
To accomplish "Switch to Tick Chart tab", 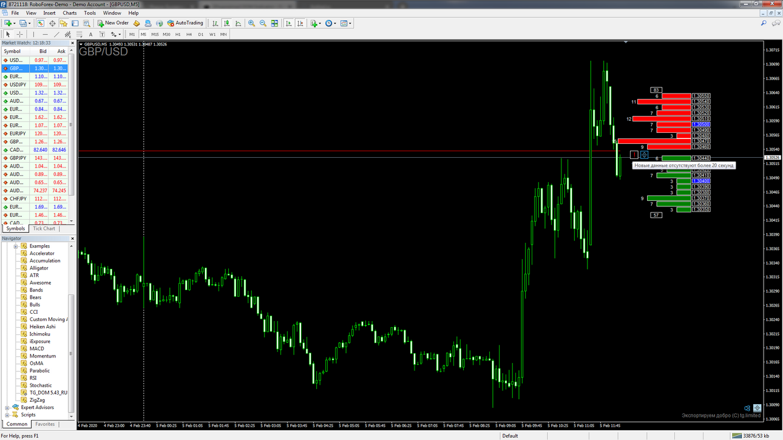I will 44,229.
